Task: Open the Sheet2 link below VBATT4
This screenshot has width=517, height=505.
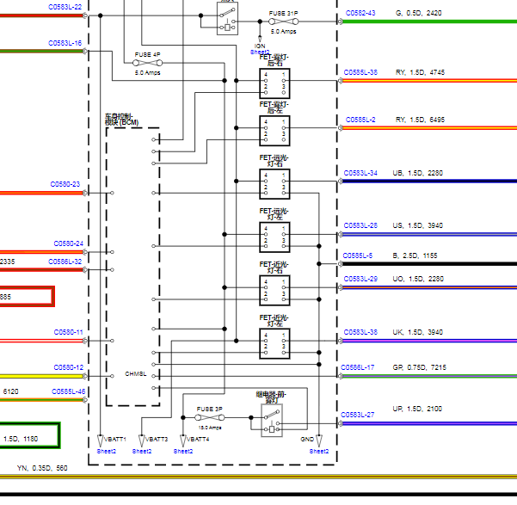Action: [183, 452]
